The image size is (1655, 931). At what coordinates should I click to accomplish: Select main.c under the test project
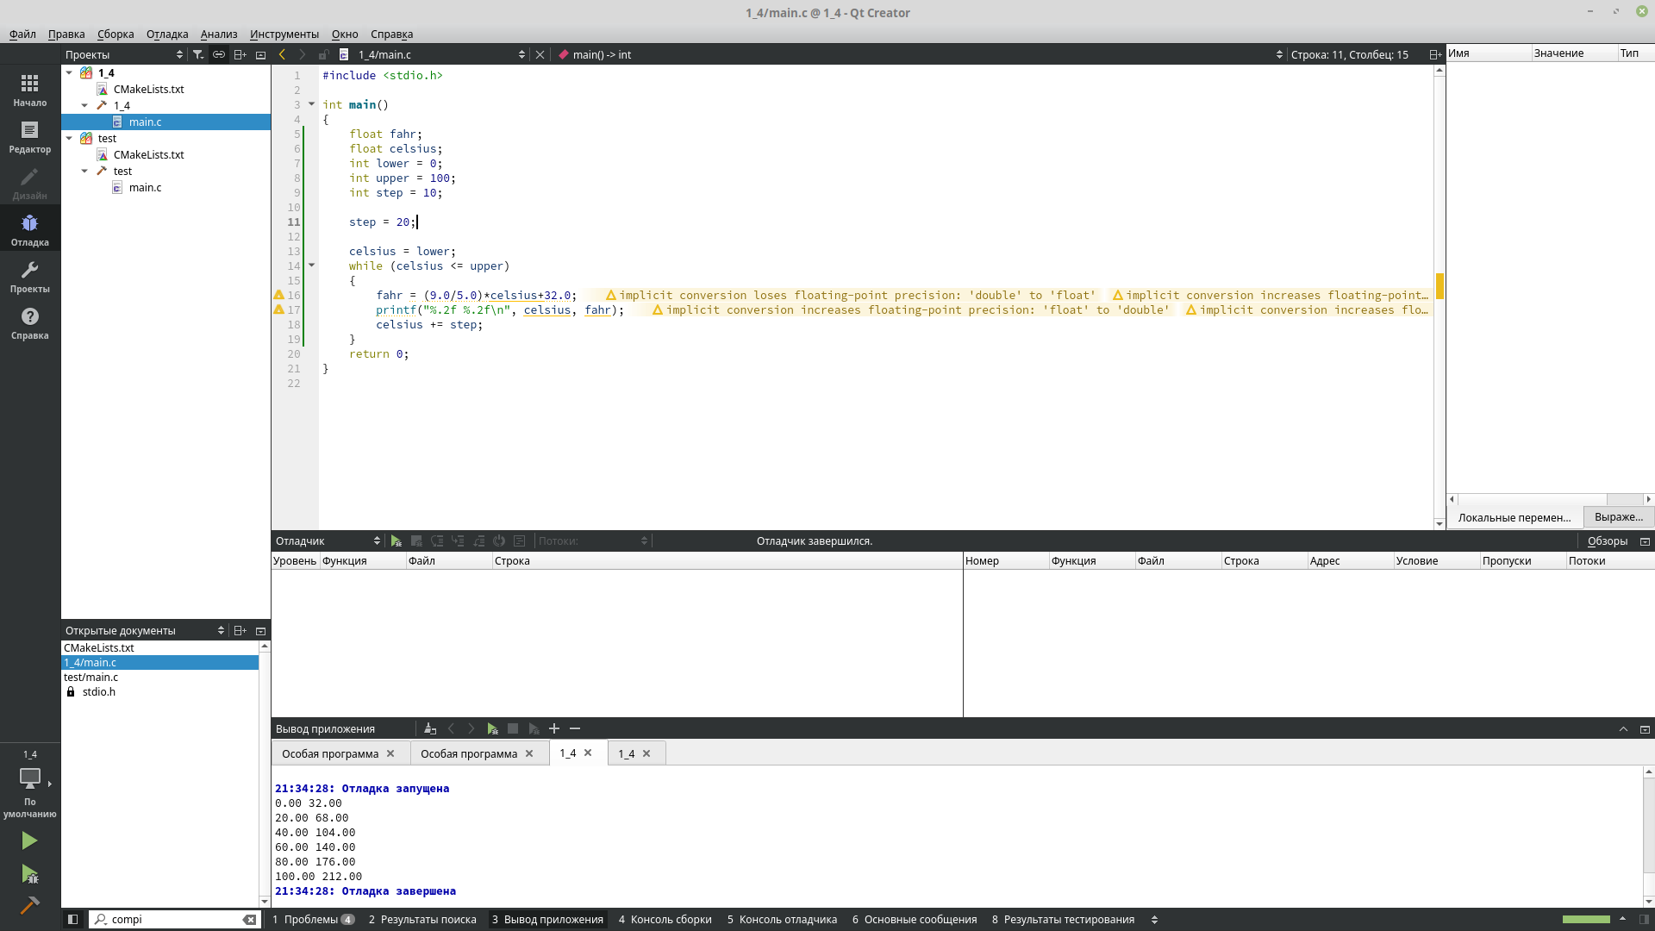point(145,187)
